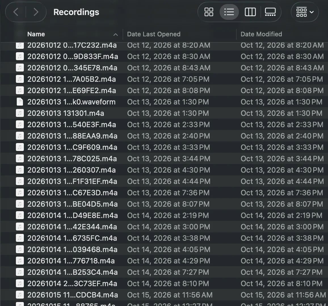
Task: Select file name 20261013 1...88EAA9.m4a
Action: [x=72, y=136]
